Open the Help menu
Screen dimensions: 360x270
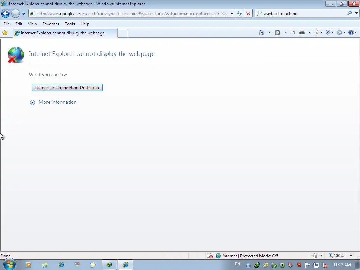tap(85, 24)
